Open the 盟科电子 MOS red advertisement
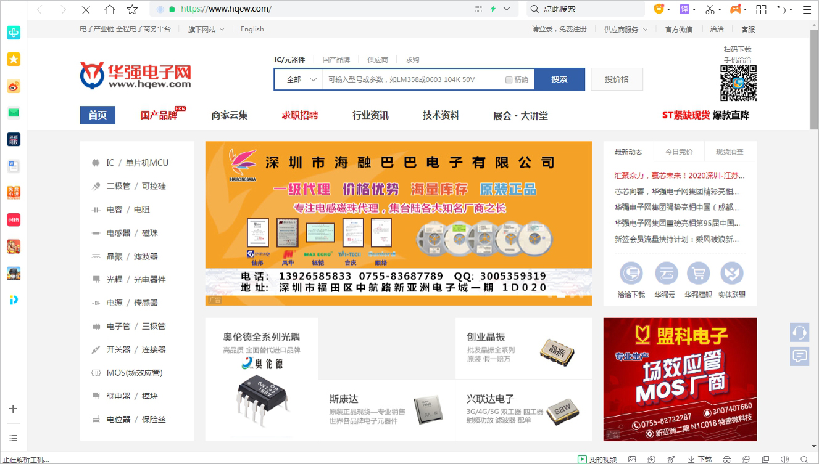 680,379
